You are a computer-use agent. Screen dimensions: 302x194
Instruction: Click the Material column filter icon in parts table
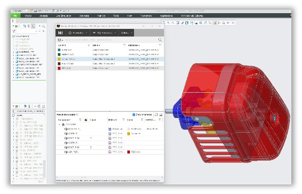pos(123,120)
